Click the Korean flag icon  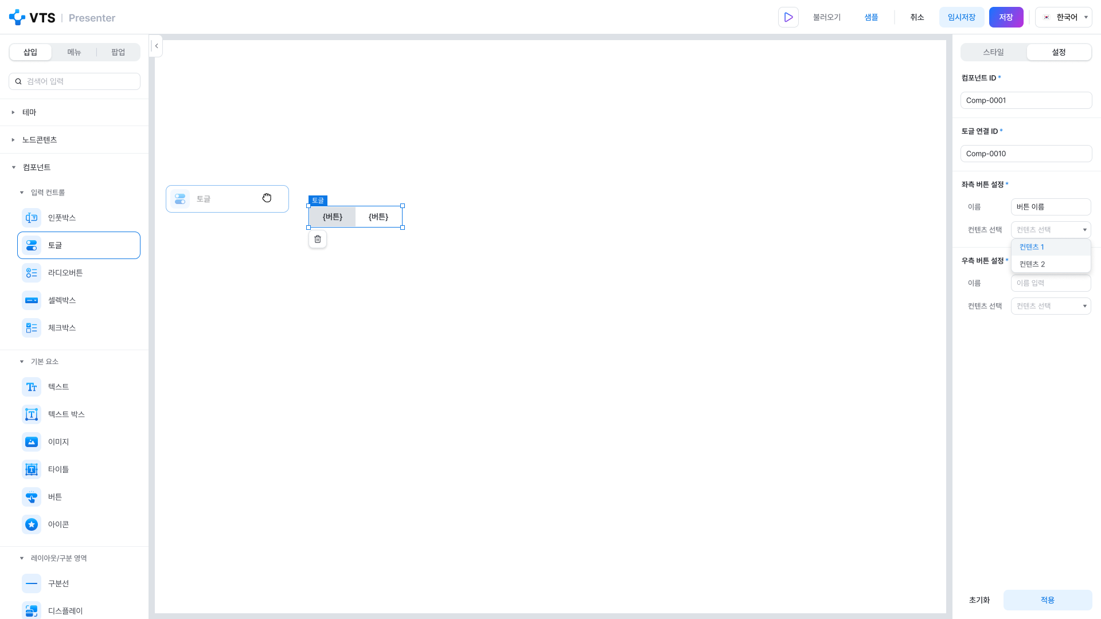[1047, 17]
